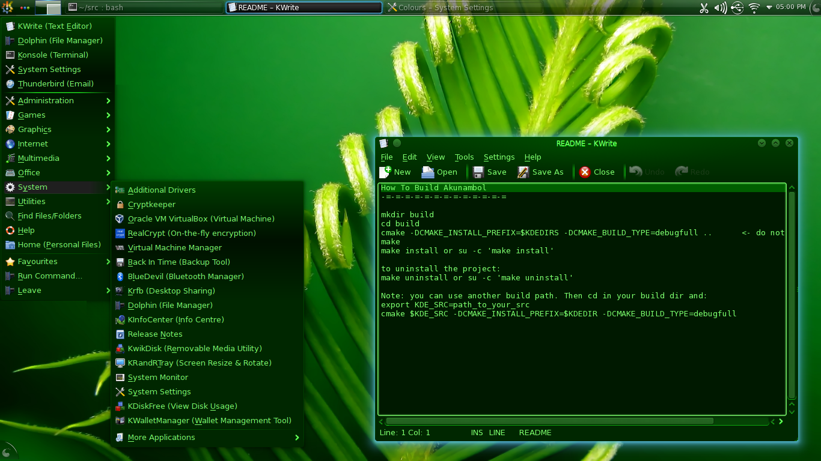Click the greyed Undo toolbar button
Image resolution: width=821 pixels, height=461 pixels.
[x=647, y=172]
